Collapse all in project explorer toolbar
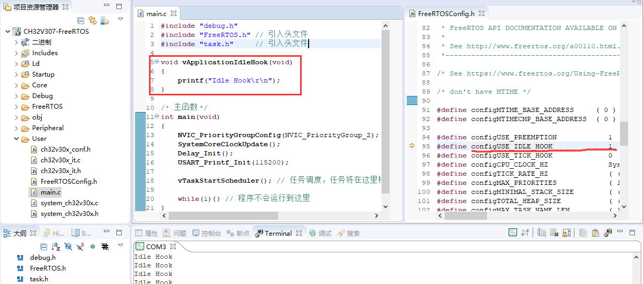The height and width of the screenshot is (284, 643). (x=81, y=20)
